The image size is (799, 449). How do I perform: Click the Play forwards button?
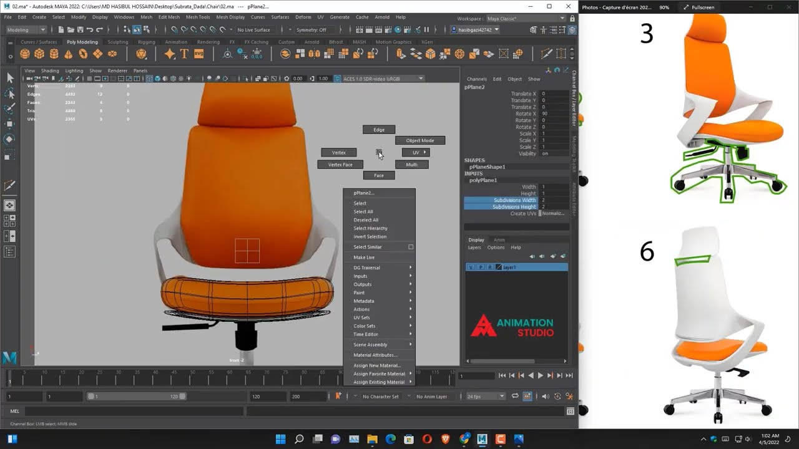click(541, 375)
